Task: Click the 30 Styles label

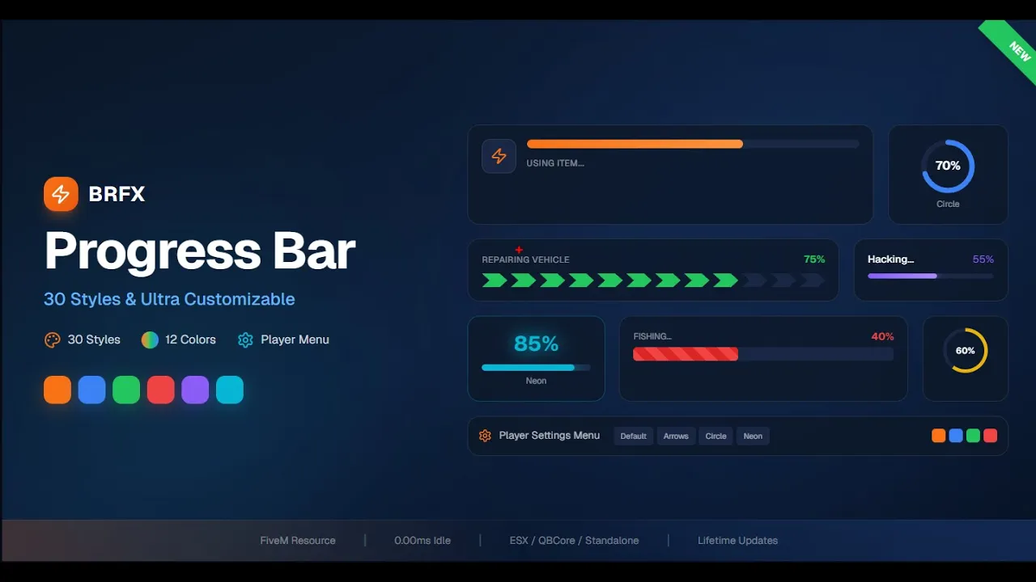Action: pyautogui.click(x=94, y=340)
